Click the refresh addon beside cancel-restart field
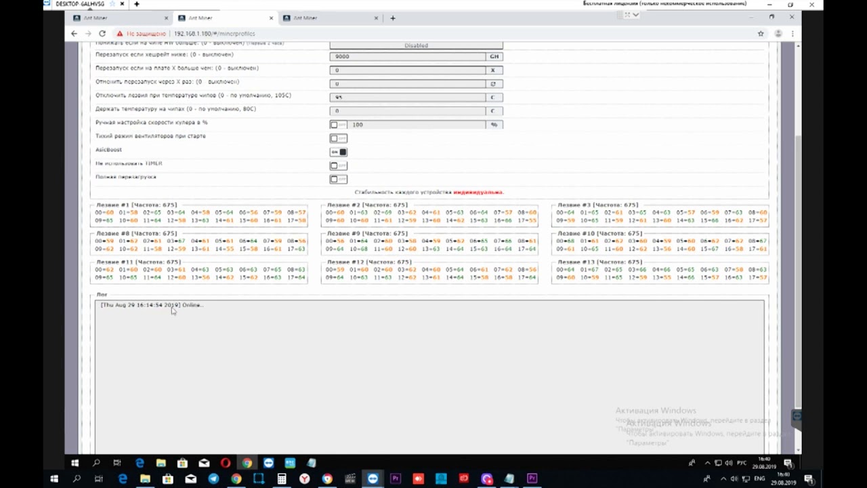This screenshot has width=867, height=488. [x=494, y=83]
